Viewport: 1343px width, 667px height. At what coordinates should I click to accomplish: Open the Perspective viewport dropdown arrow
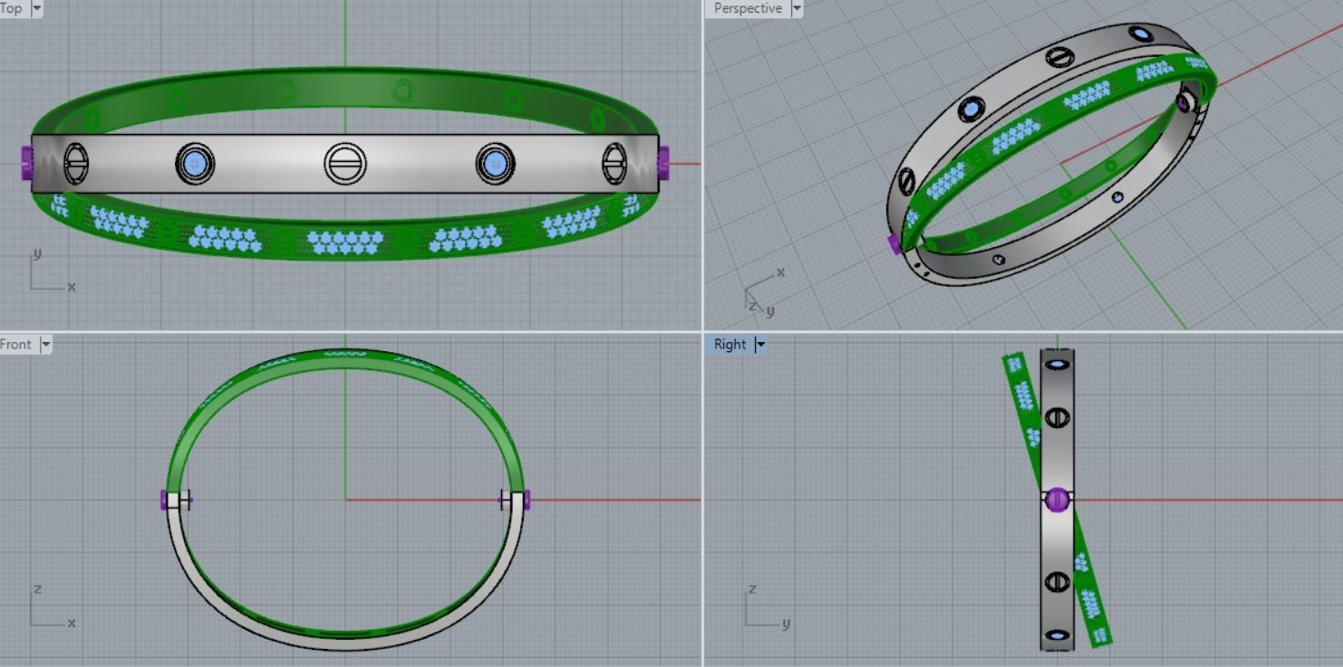click(797, 8)
